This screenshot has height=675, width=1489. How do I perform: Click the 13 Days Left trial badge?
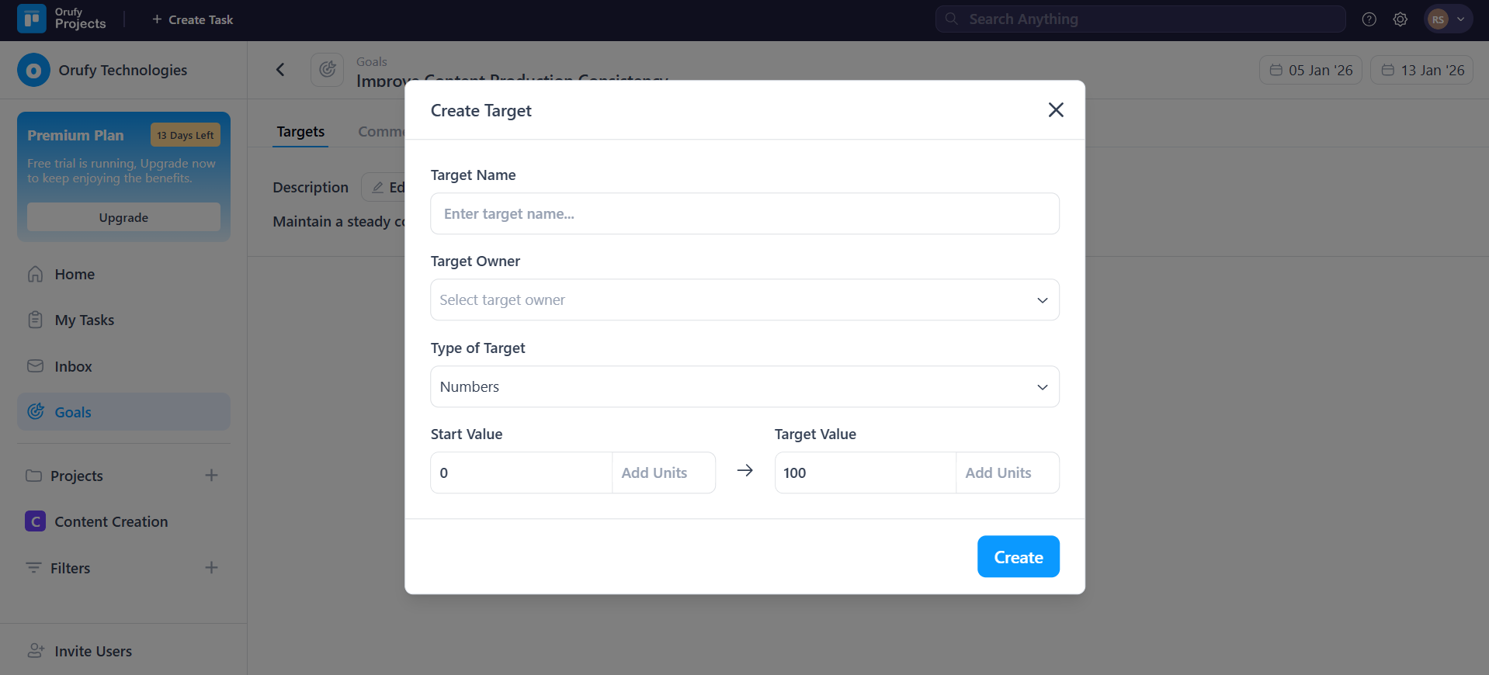point(185,134)
